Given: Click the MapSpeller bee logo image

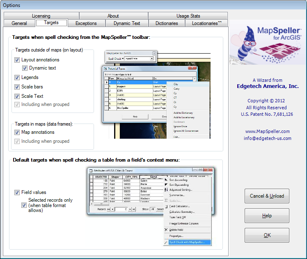Looking at the screenshot, I should (x=268, y=42).
